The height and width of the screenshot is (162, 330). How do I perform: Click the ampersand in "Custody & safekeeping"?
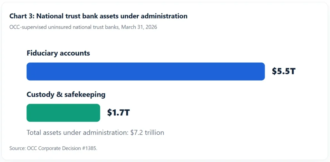tap(60, 94)
